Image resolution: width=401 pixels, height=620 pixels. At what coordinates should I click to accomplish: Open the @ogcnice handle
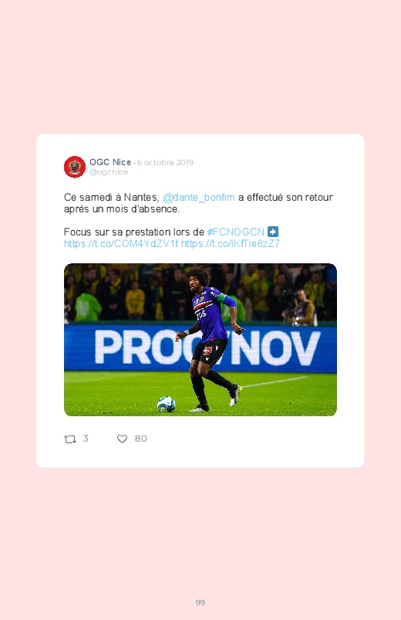109,172
